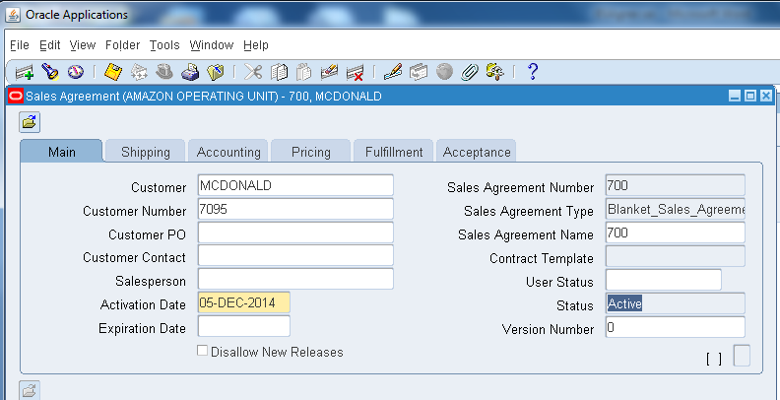Open the File menu
This screenshot has width=780, height=400.
pyautogui.click(x=20, y=45)
